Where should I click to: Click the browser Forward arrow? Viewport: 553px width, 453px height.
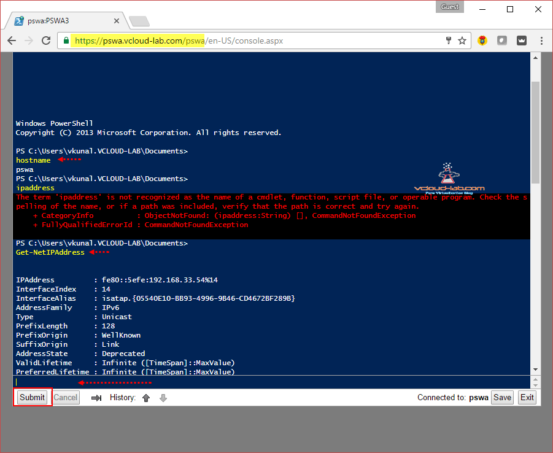pyautogui.click(x=29, y=41)
